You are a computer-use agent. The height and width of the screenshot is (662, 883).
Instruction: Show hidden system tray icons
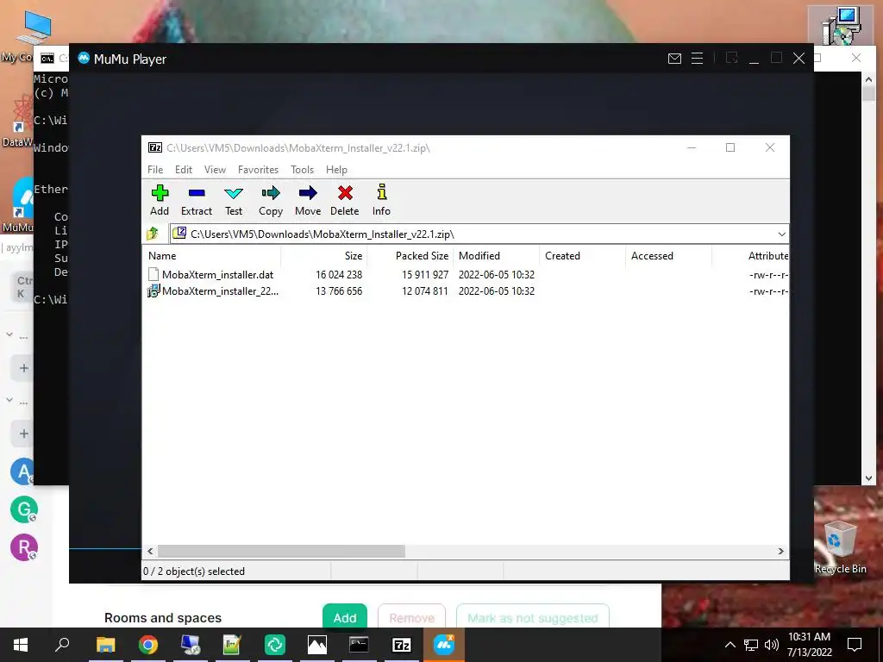click(x=730, y=645)
